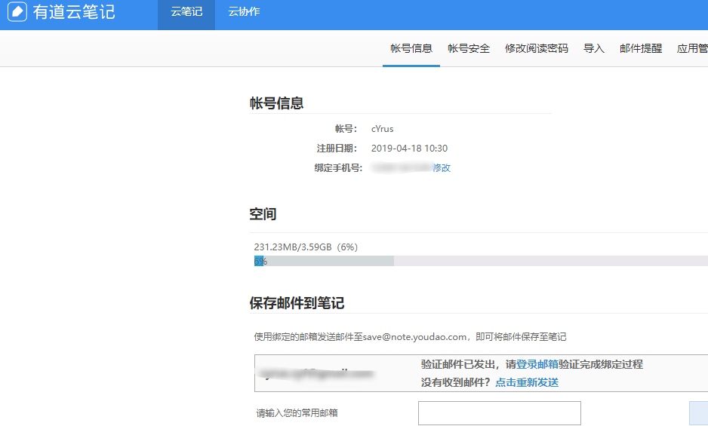Screen dimensions: 708x426
Task: Open the 修改阅读密码 tab
Action: (x=537, y=48)
